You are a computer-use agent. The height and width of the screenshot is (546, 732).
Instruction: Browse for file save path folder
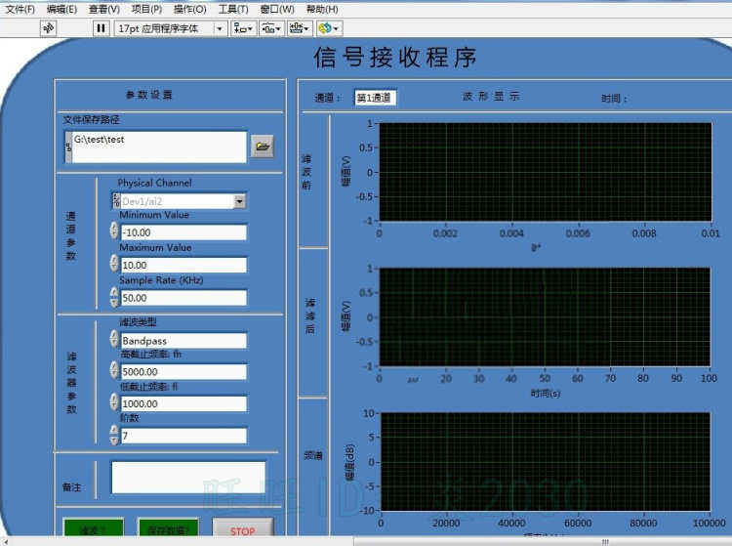click(x=262, y=147)
